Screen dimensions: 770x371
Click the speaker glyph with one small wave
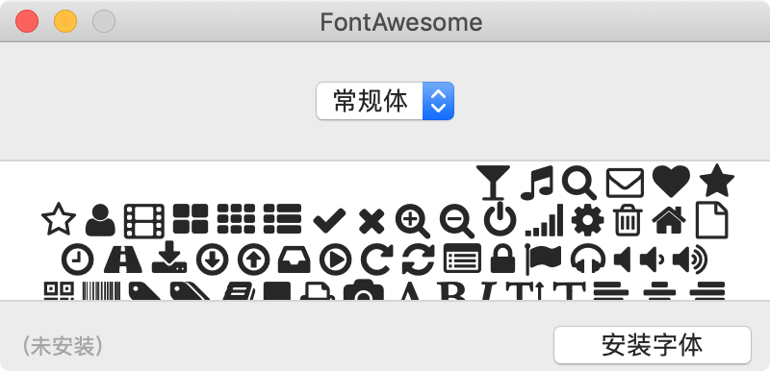(x=652, y=260)
